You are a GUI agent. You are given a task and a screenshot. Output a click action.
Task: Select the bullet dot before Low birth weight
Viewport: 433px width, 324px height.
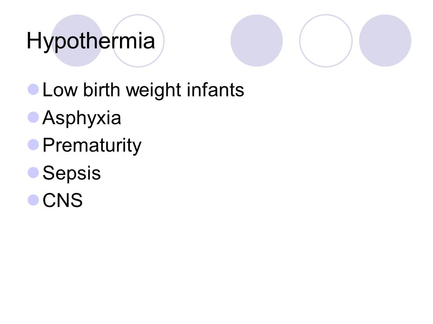pos(33,90)
